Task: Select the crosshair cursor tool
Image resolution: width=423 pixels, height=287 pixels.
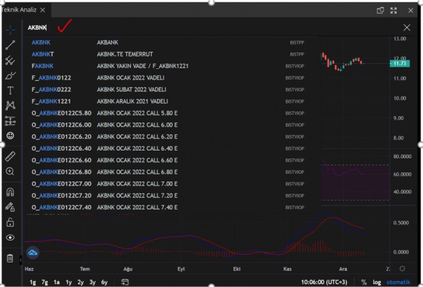Action: tap(11, 30)
